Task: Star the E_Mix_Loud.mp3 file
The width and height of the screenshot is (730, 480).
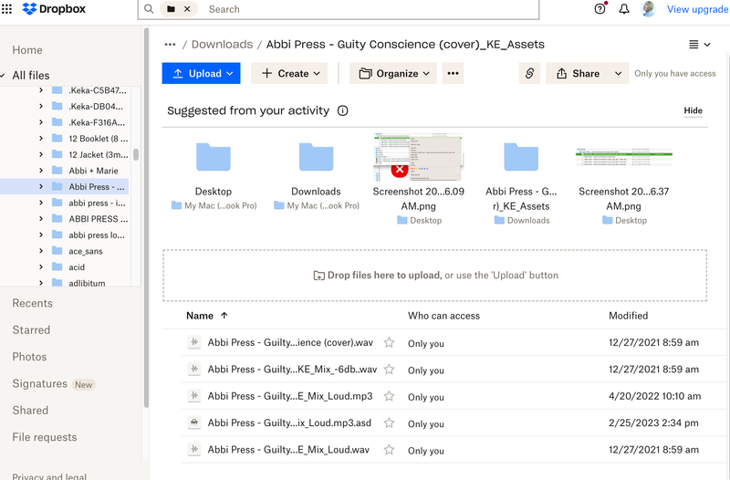Action: point(389,396)
